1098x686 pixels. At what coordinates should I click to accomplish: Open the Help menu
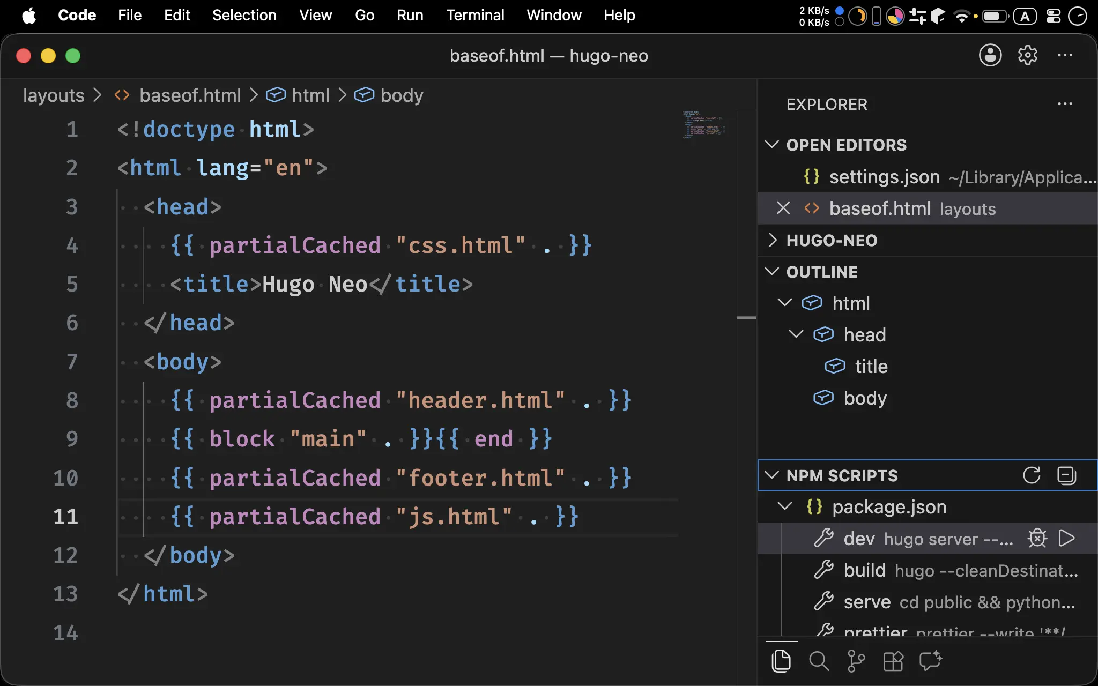619,16
